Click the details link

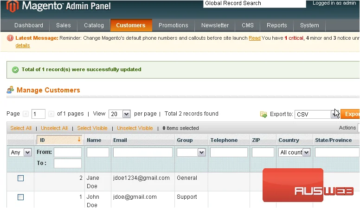click(23, 45)
